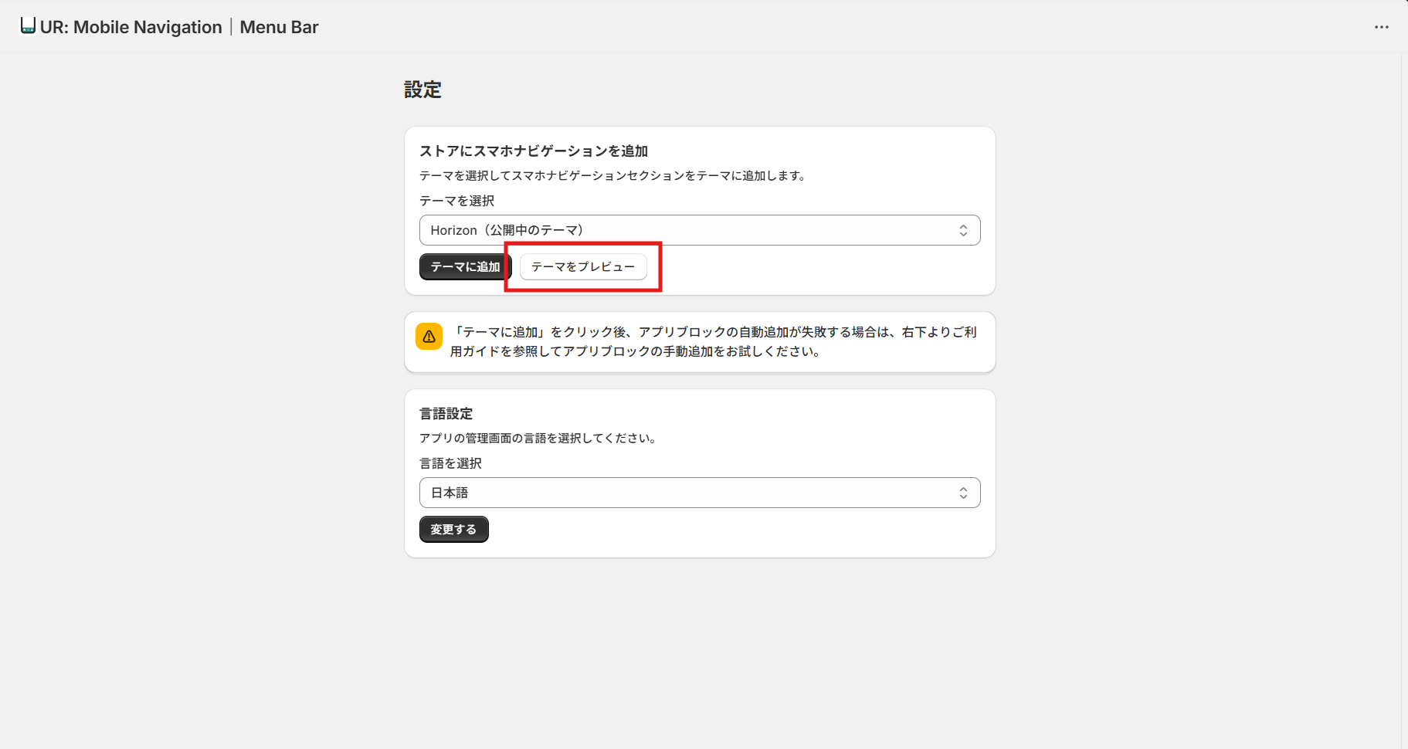This screenshot has width=1408, height=749.
Task: Click the yellow warning triangle icon
Action: [429, 336]
